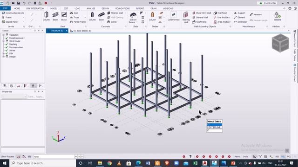Click the Meshed Wall tool
298x167 pixels.
pos(115,13)
